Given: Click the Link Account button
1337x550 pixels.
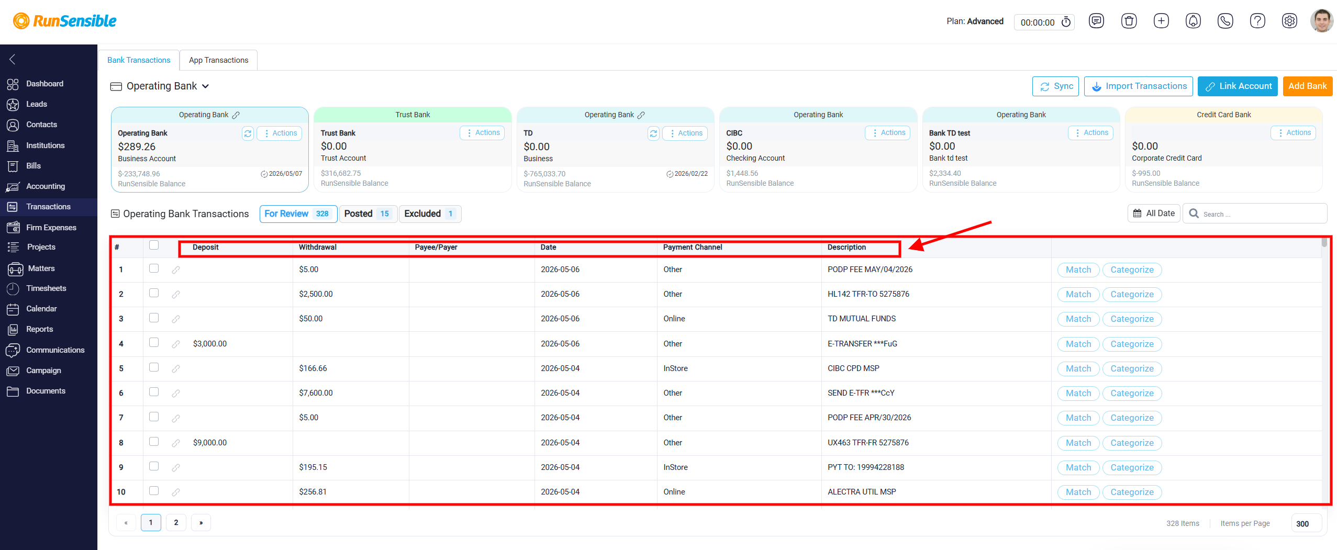Looking at the screenshot, I should 1238,86.
